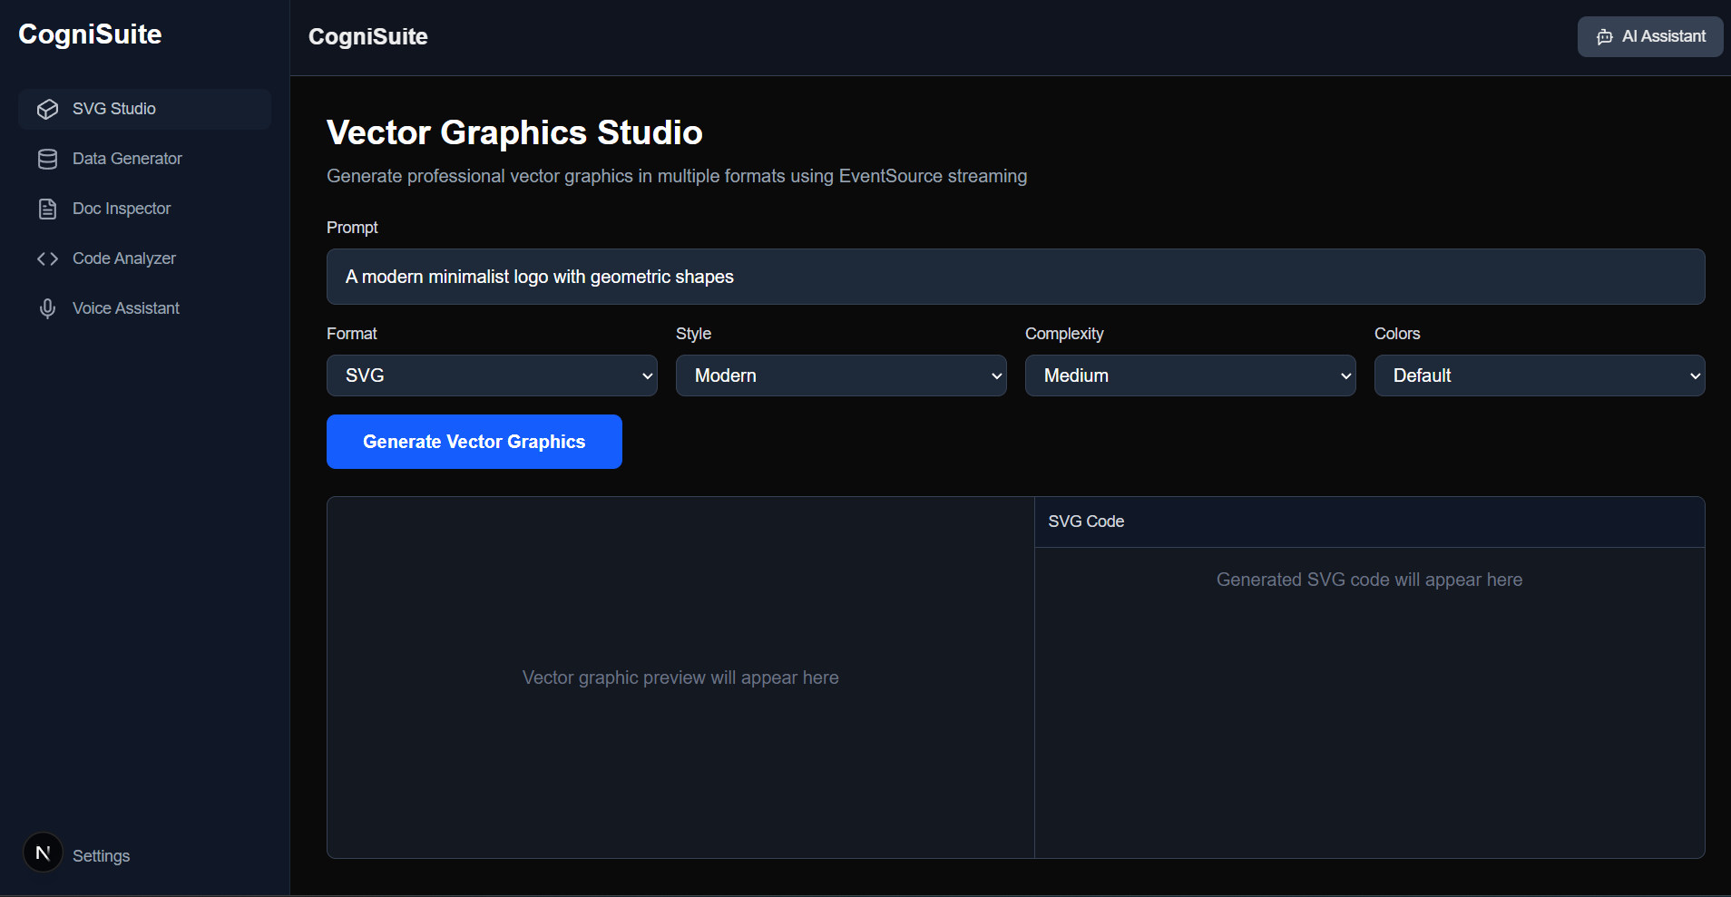Click the vector graphic preview placeholder text
Screen dimensions: 1731x897
680,678
